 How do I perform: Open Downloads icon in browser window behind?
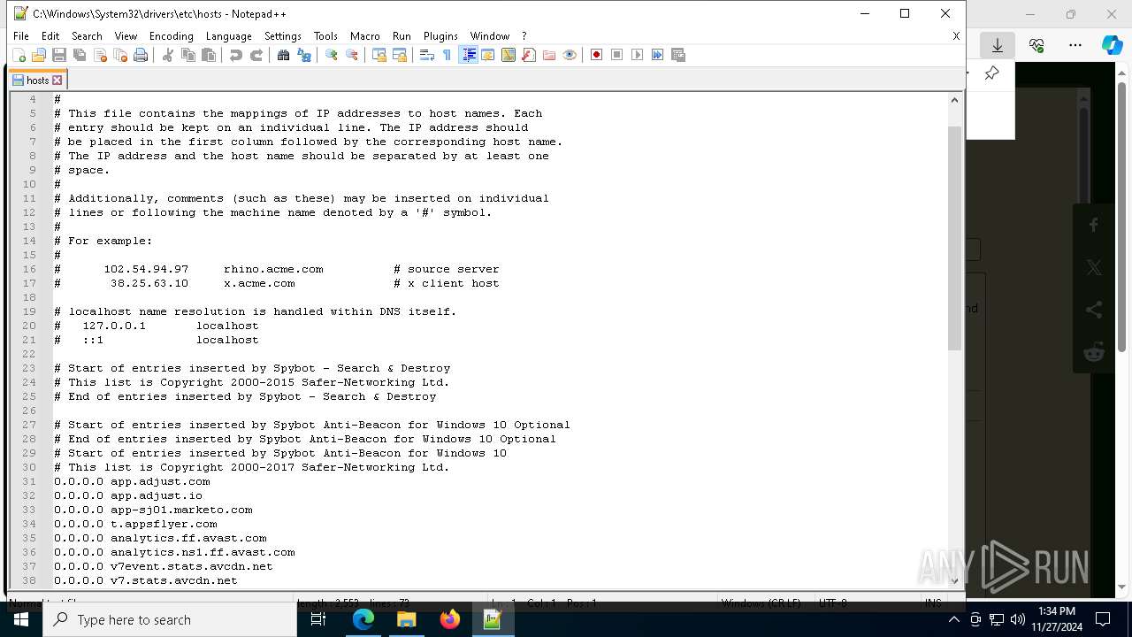[998, 44]
